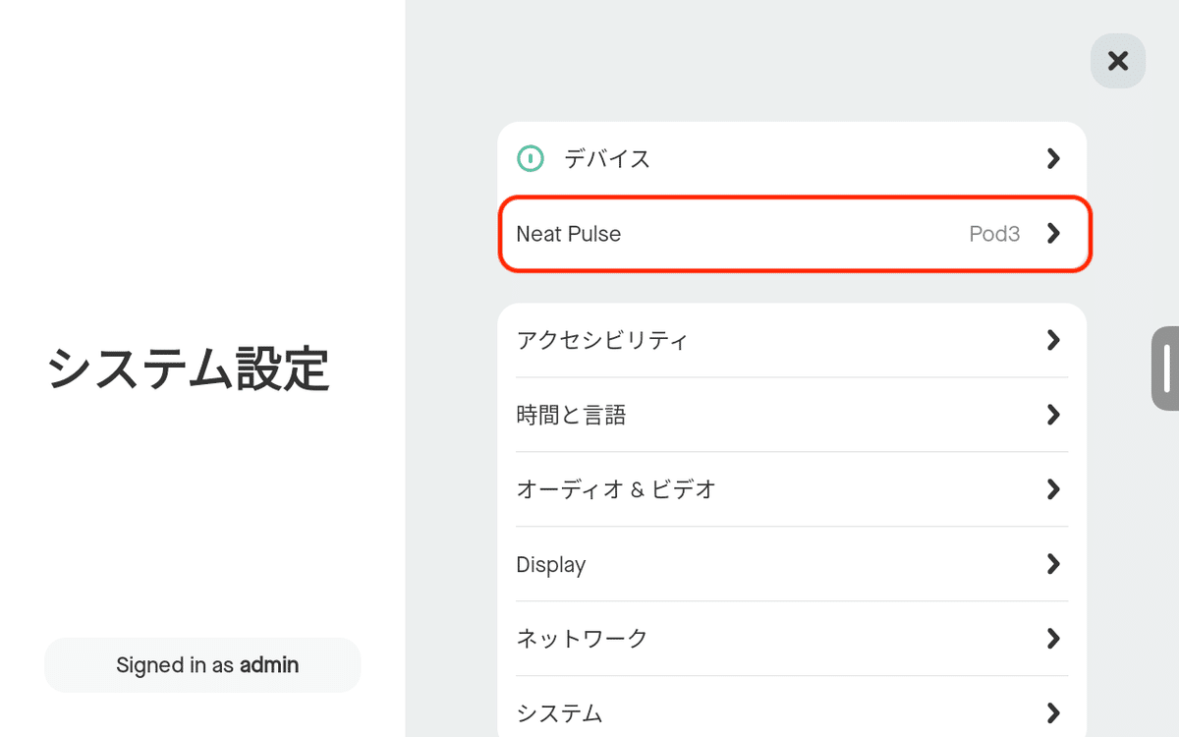Click the chevron icon beside システム
The height and width of the screenshot is (737, 1179).
pyautogui.click(x=1053, y=713)
